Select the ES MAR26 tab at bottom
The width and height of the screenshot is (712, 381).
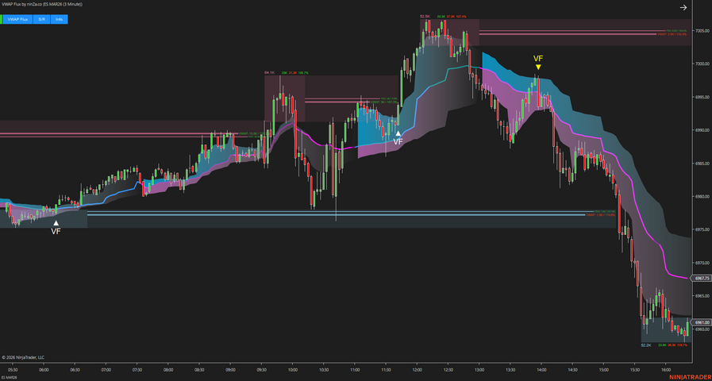(x=10, y=377)
